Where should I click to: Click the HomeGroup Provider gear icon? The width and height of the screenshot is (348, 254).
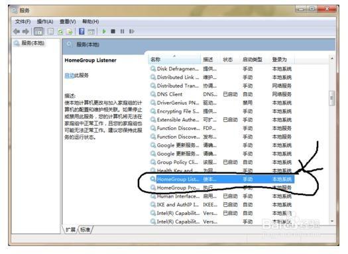153,188
